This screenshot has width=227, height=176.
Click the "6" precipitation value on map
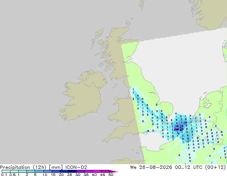[x=183, y=139]
